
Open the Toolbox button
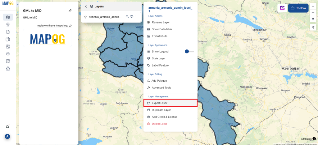pyautogui.click(x=298, y=8)
